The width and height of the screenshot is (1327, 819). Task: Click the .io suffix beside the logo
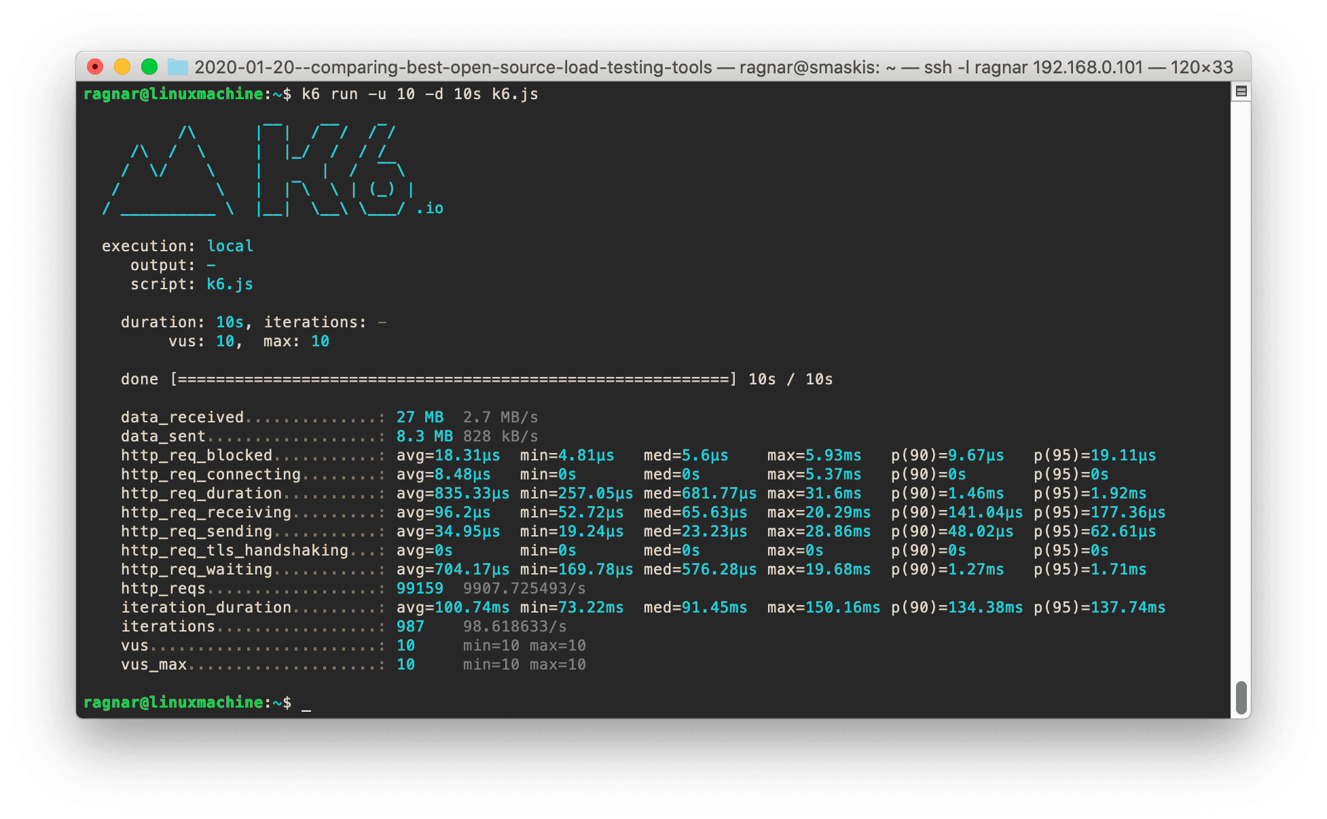[x=431, y=208]
